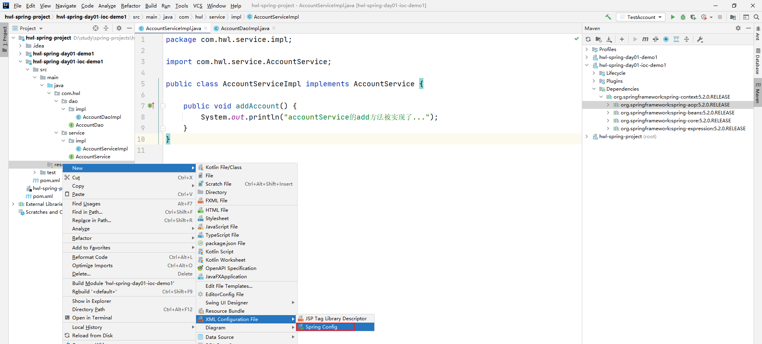This screenshot has width=762, height=344.
Task: Open the TestAccount run configuration dropdown
Action: tap(641, 17)
